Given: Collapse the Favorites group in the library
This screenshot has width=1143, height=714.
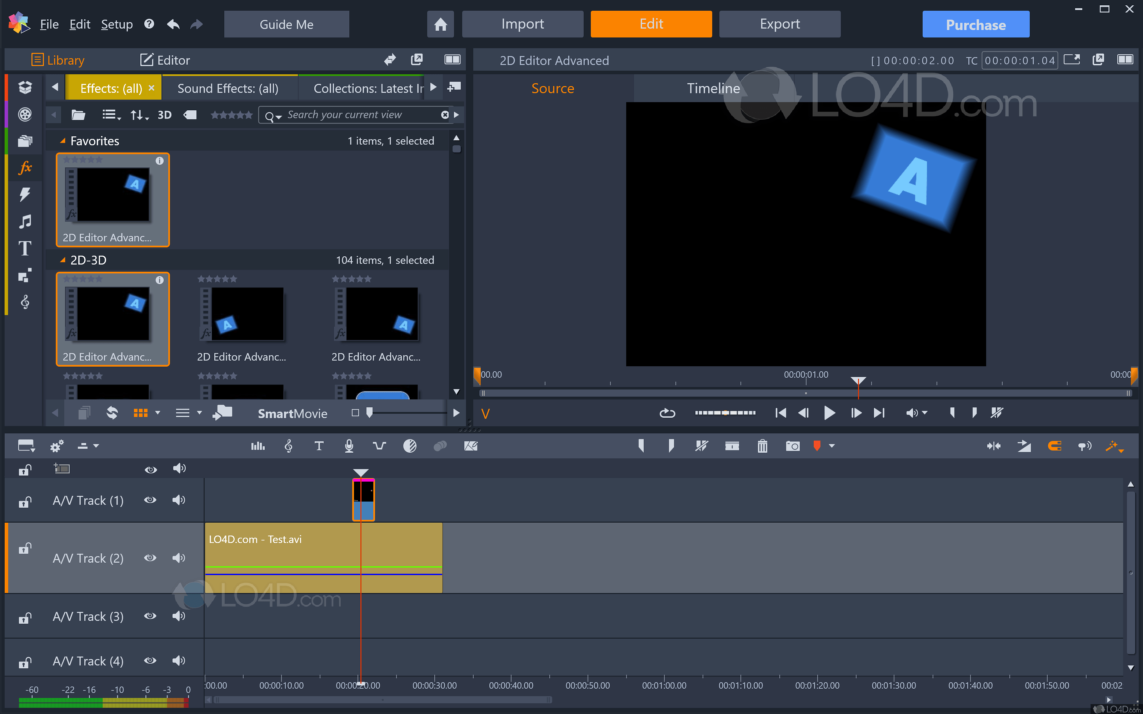Looking at the screenshot, I should 63,140.
